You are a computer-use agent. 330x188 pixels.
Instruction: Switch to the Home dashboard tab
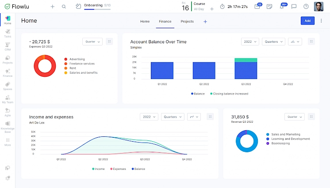(145, 22)
